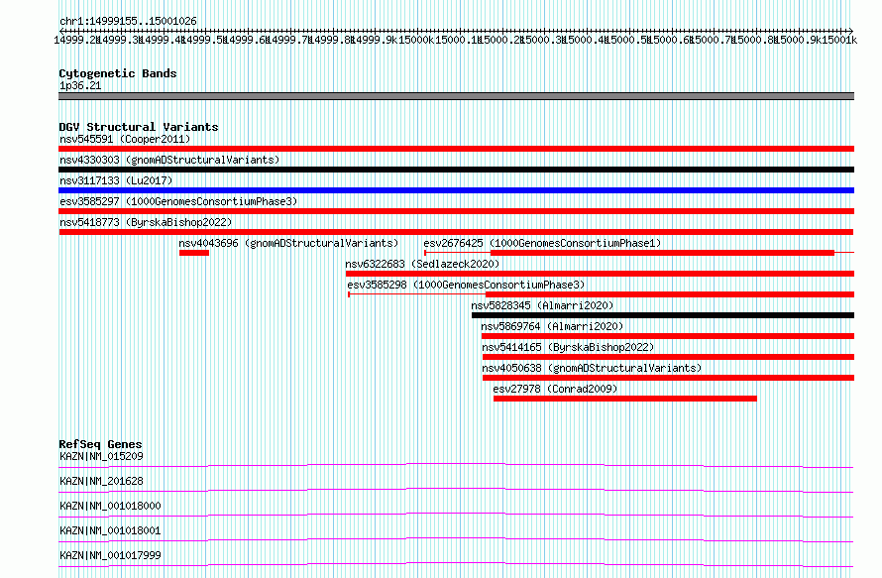Click the nsv6322683 (Sedlazeck2020) label
Screen dimensions: 882x578
(422, 264)
